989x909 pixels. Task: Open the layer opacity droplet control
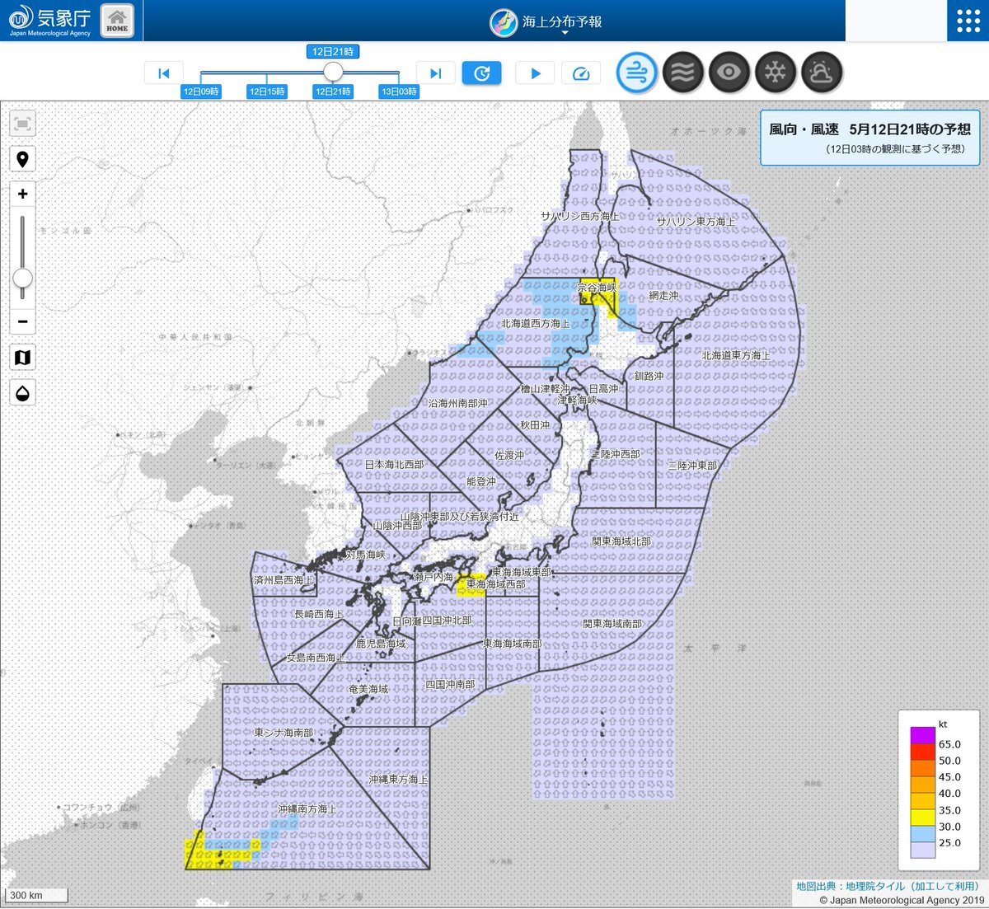pyautogui.click(x=23, y=392)
